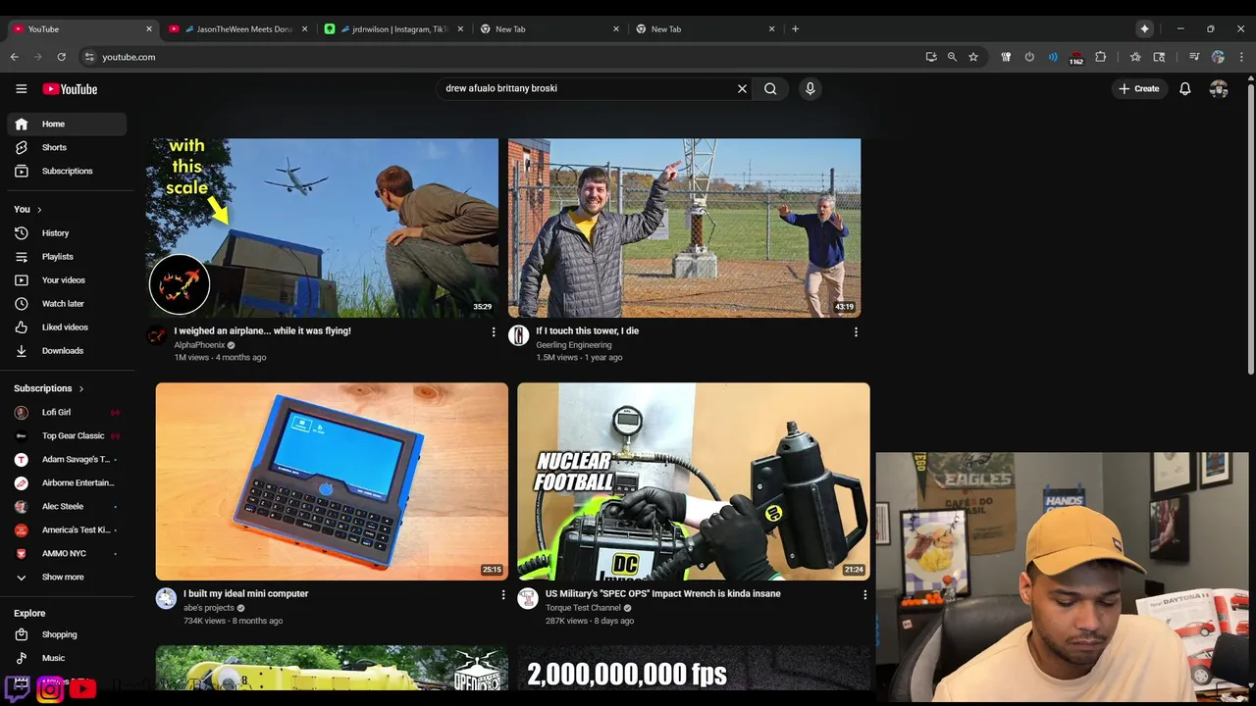Click the page vertical scrollbar
This screenshot has height=706, width=1256.
[1250, 230]
